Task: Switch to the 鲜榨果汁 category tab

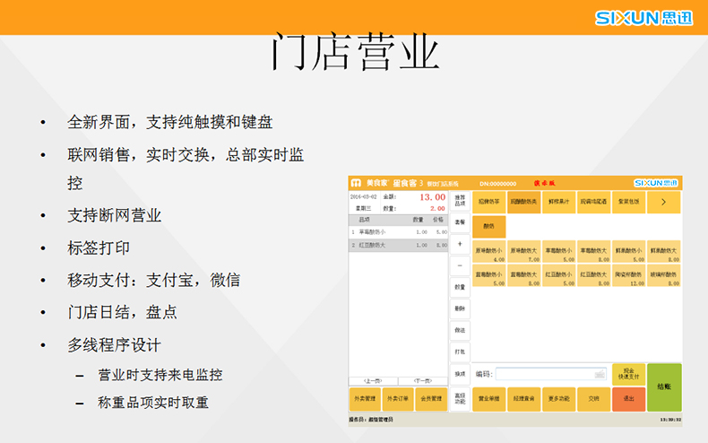Action: click(x=559, y=202)
